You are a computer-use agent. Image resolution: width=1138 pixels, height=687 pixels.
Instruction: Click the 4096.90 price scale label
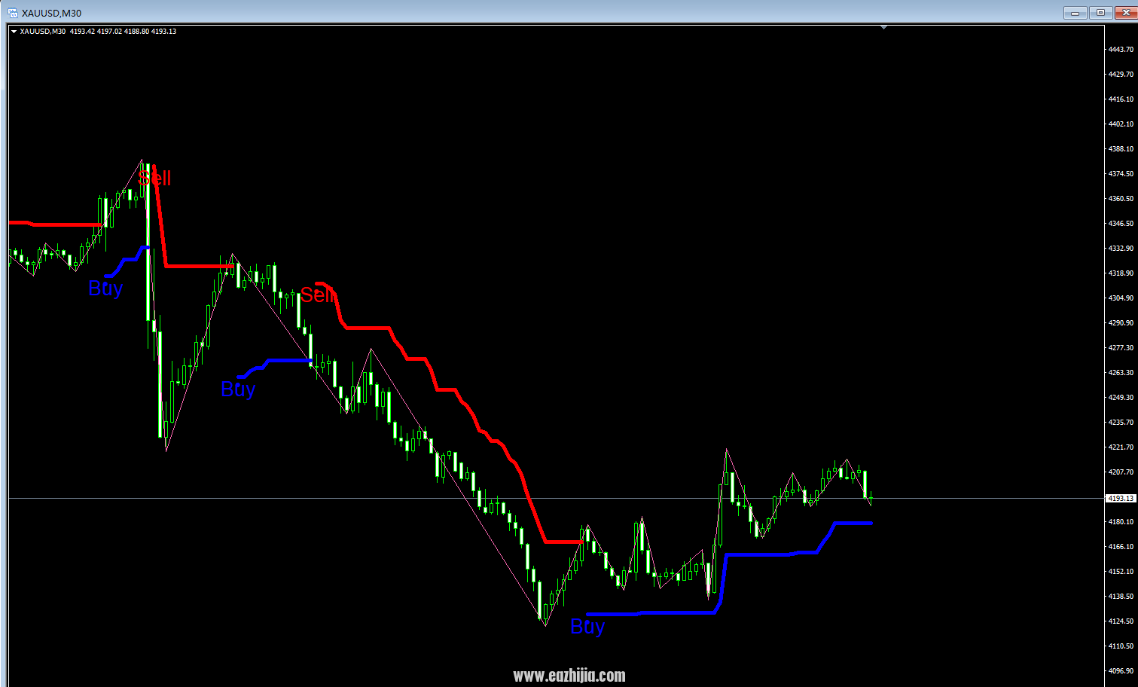[x=1121, y=671]
